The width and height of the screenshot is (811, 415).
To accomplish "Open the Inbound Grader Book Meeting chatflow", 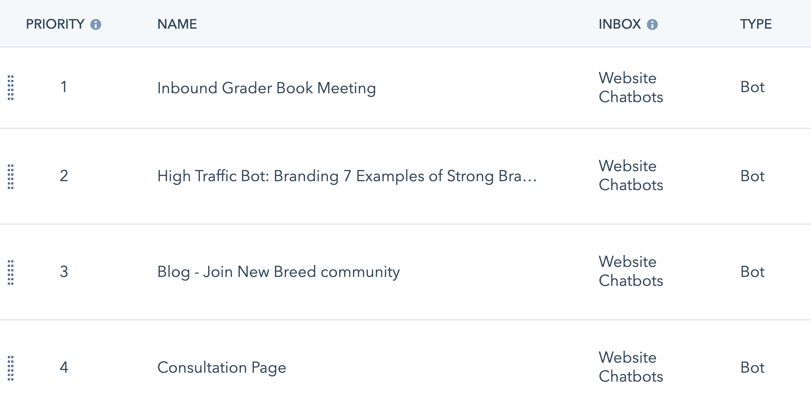I will click(x=266, y=88).
